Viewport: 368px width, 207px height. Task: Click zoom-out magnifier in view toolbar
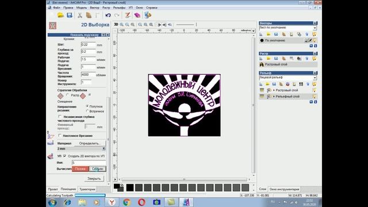click(x=127, y=24)
